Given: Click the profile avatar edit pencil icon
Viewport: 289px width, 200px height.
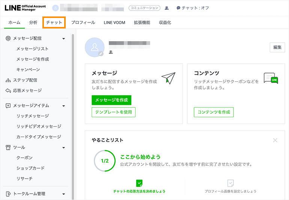Looking at the screenshot, I should (x=101, y=54).
